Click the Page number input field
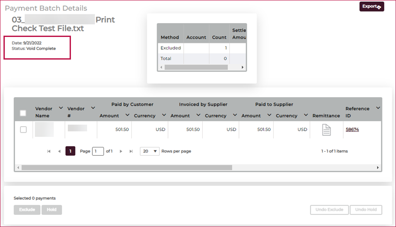This screenshot has width=396, height=227. tap(98, 151)
